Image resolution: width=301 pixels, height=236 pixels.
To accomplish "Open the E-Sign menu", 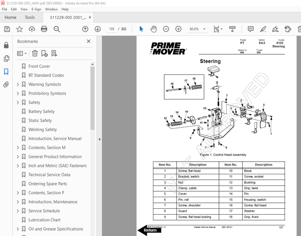I will pyautogui.click(x=36, y=9).
